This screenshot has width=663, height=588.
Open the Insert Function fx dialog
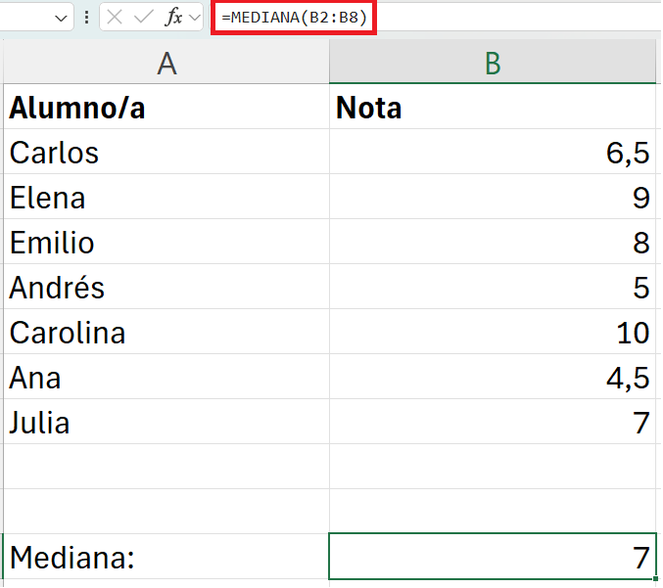coord(173,18)
